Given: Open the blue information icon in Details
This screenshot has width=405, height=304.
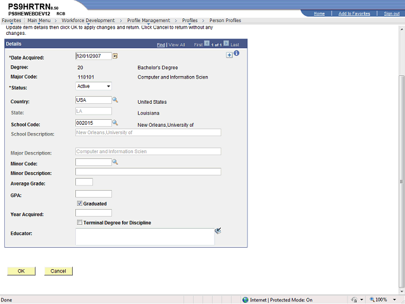Looking at the screenshot, I should coord(236,53).
